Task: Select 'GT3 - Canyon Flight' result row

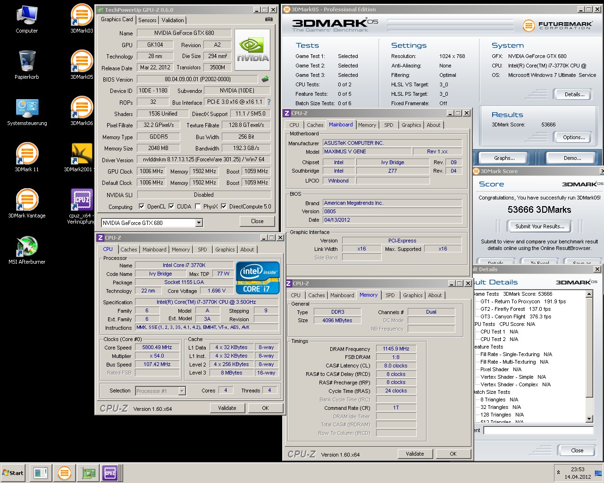Action: coord(515,316)
